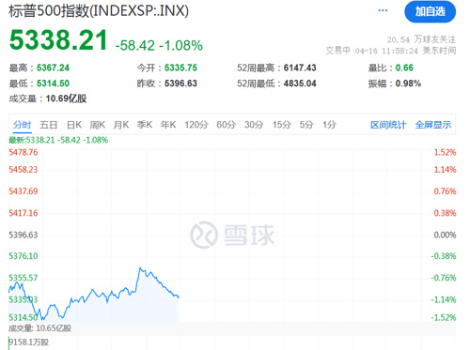This screenshot has width=470, height=350.
Task: Open the three-dot more options menu
Action: click(x=383, y=10)
